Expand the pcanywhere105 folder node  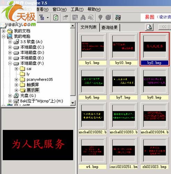[x=16, y=80]
